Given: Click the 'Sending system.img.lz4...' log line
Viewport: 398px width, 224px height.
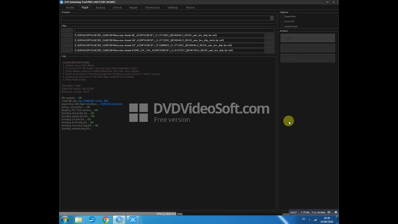Looking at the screenshot, I should (76, 129).
